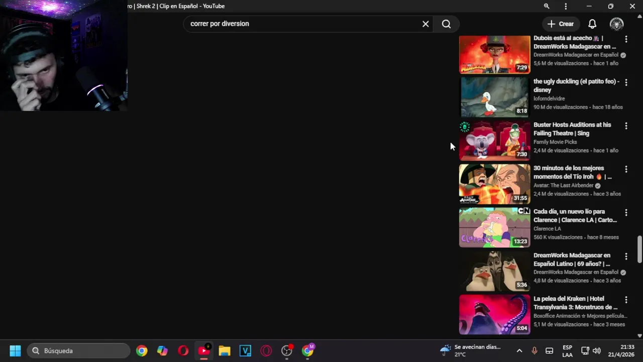The height and width of the screenshot is (362, 643).
Task: Open options menu for 'La pelea del Kraken' video
Action: point(626,300)
